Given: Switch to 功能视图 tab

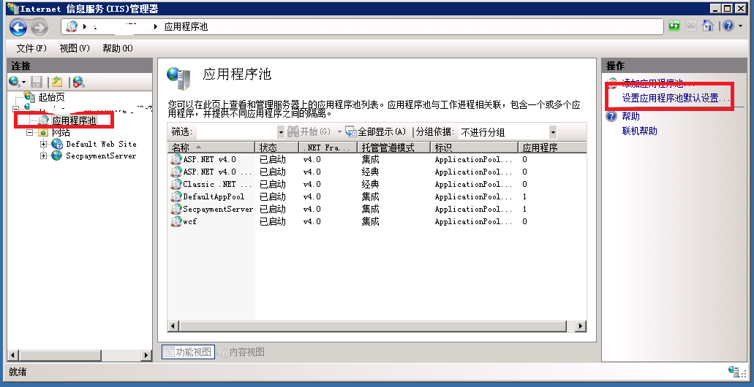Looking at the screenshot, I should pyautogui.click(x=187, y=352).
